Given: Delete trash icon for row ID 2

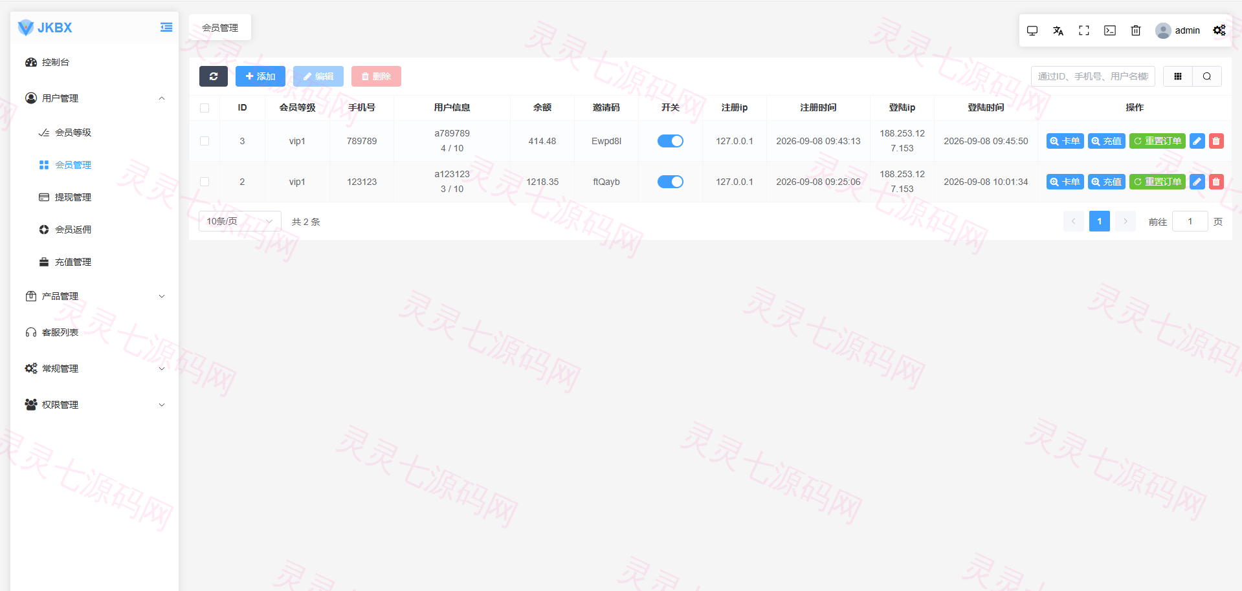Looking at the screenshot, I should pos(1216,182).
